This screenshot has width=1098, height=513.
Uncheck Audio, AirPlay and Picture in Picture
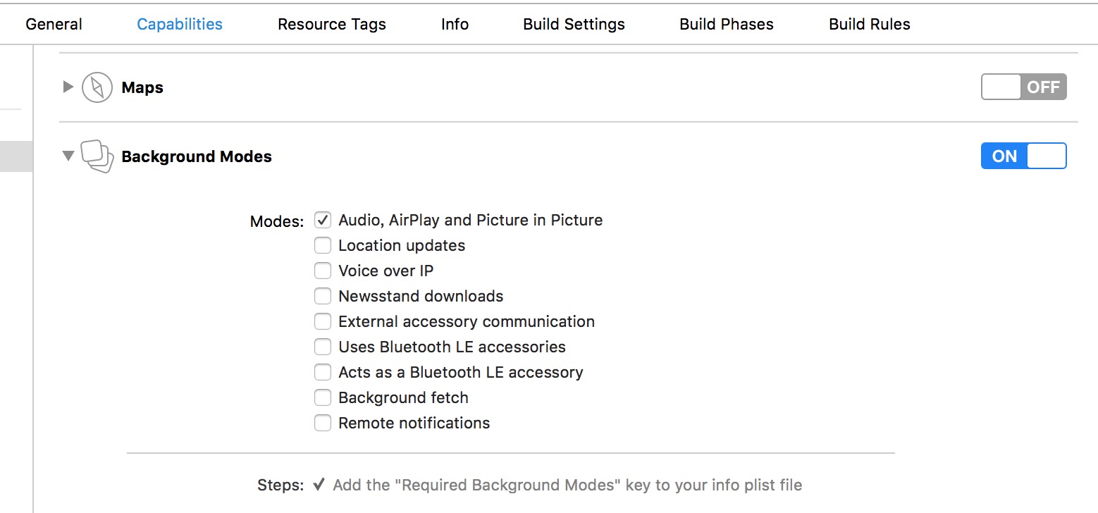coord(323,220)
